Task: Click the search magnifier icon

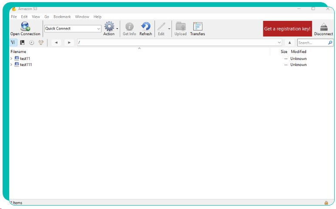Action: [330, 43]
